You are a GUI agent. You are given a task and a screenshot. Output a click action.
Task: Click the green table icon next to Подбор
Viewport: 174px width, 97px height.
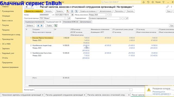[x=56, y=26]
